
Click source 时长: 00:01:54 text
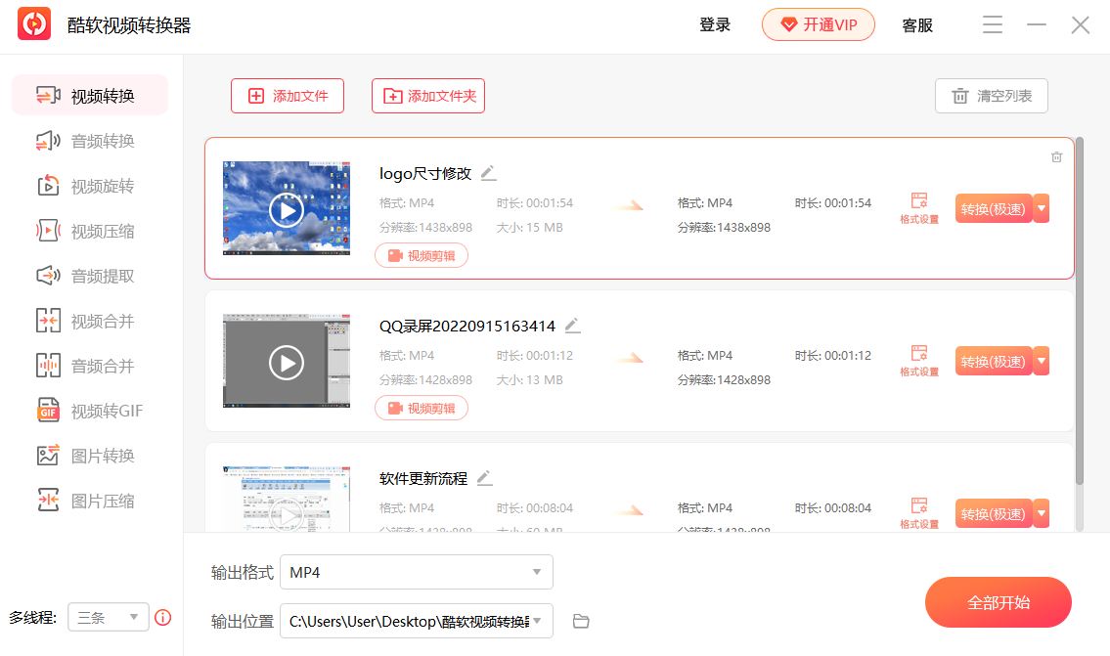click(535, 203)
